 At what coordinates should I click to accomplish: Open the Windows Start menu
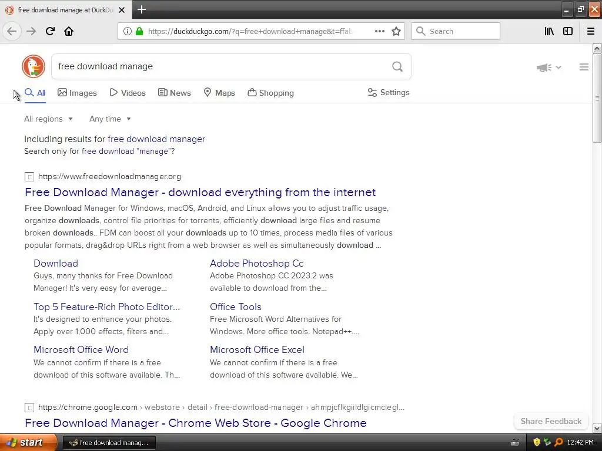[28, 443]
